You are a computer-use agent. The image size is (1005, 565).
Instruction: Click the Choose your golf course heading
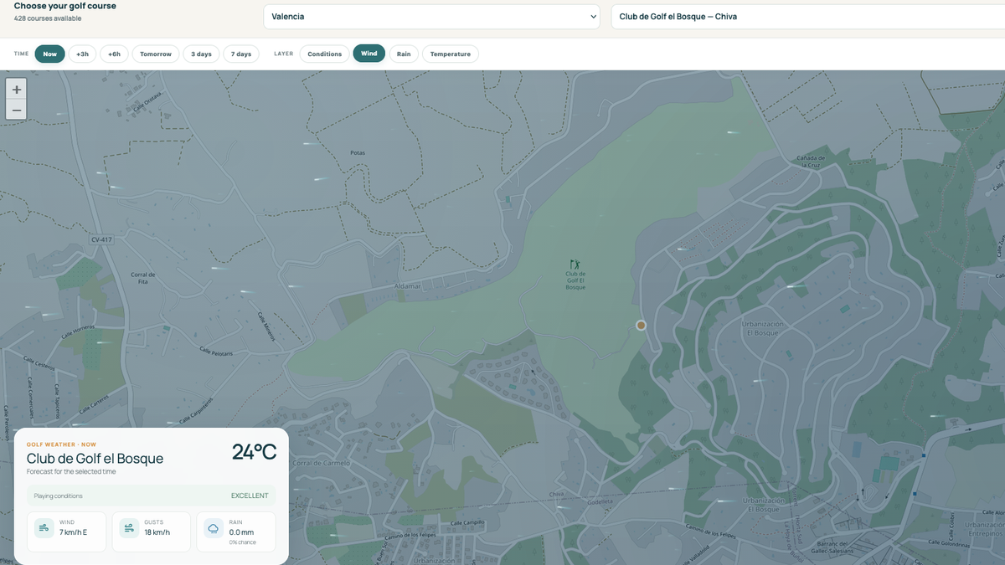65,6
